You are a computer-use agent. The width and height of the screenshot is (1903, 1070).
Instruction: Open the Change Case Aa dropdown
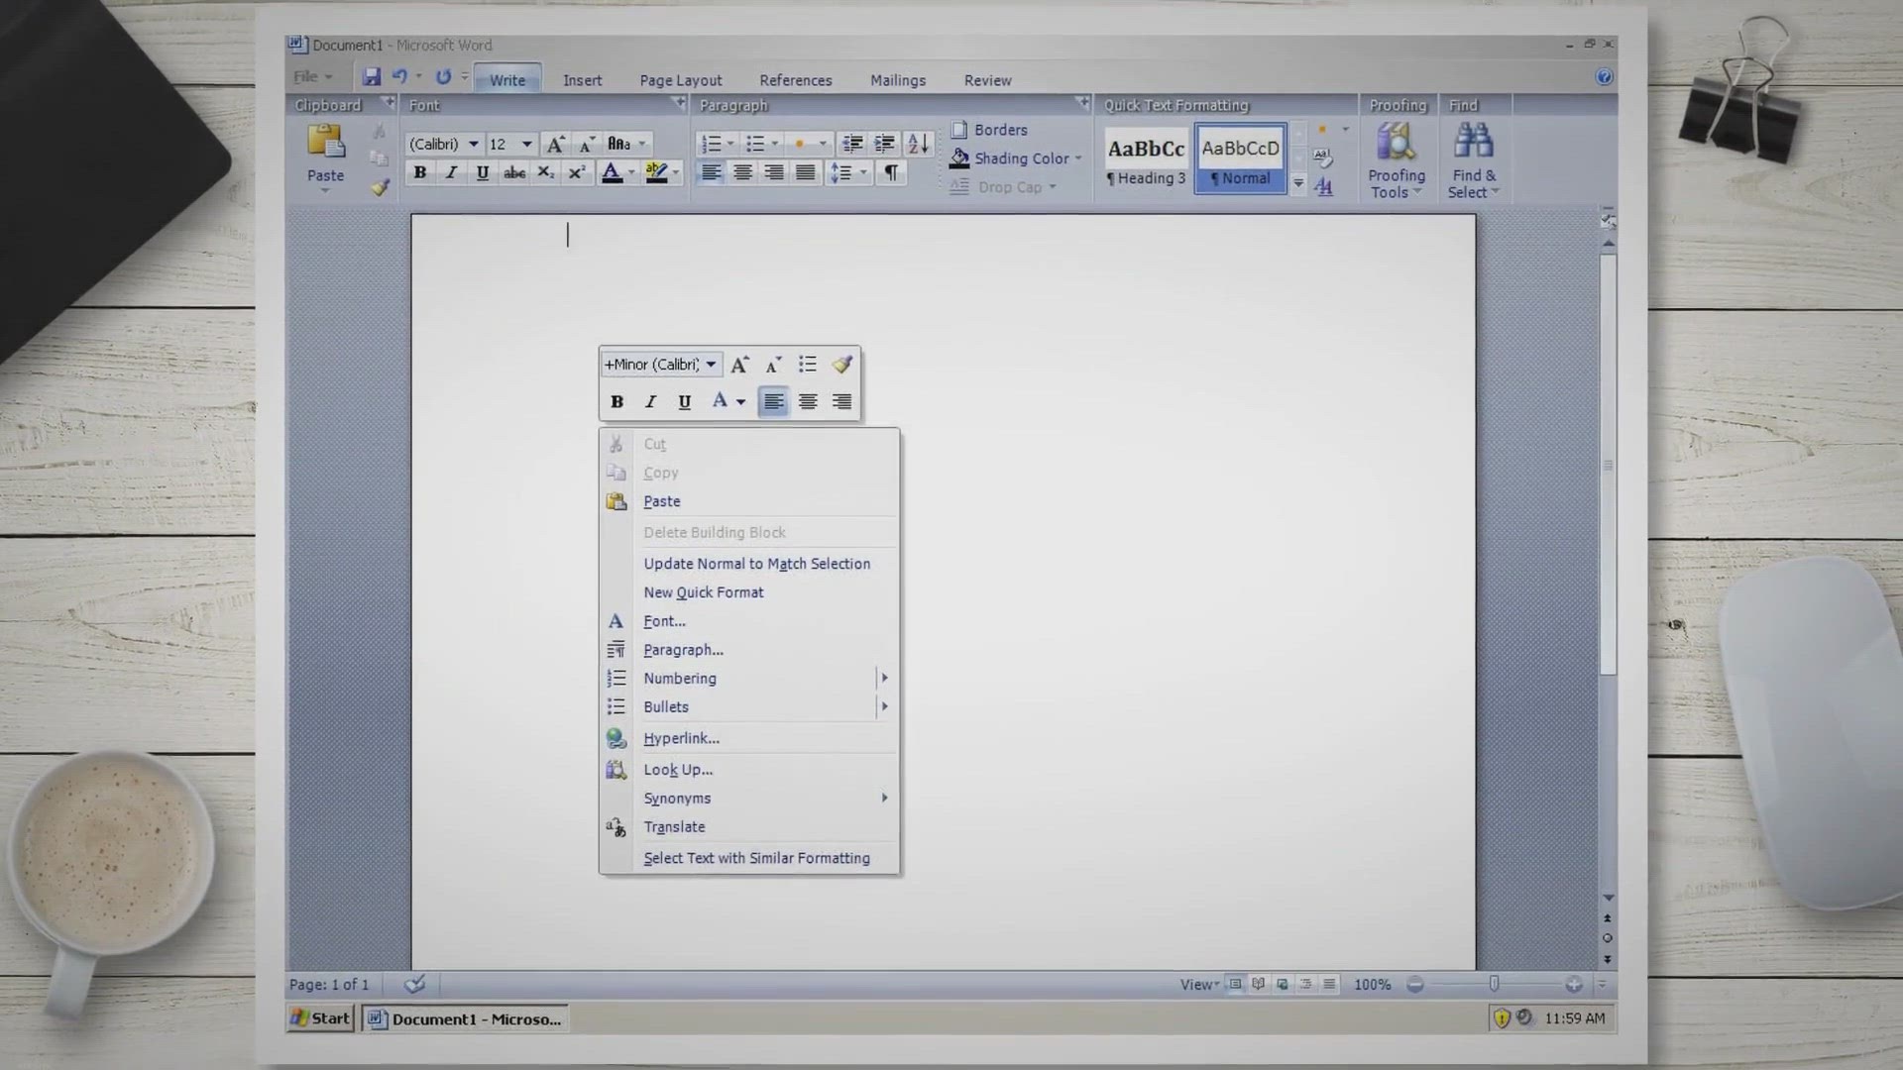tap(626, 145)
